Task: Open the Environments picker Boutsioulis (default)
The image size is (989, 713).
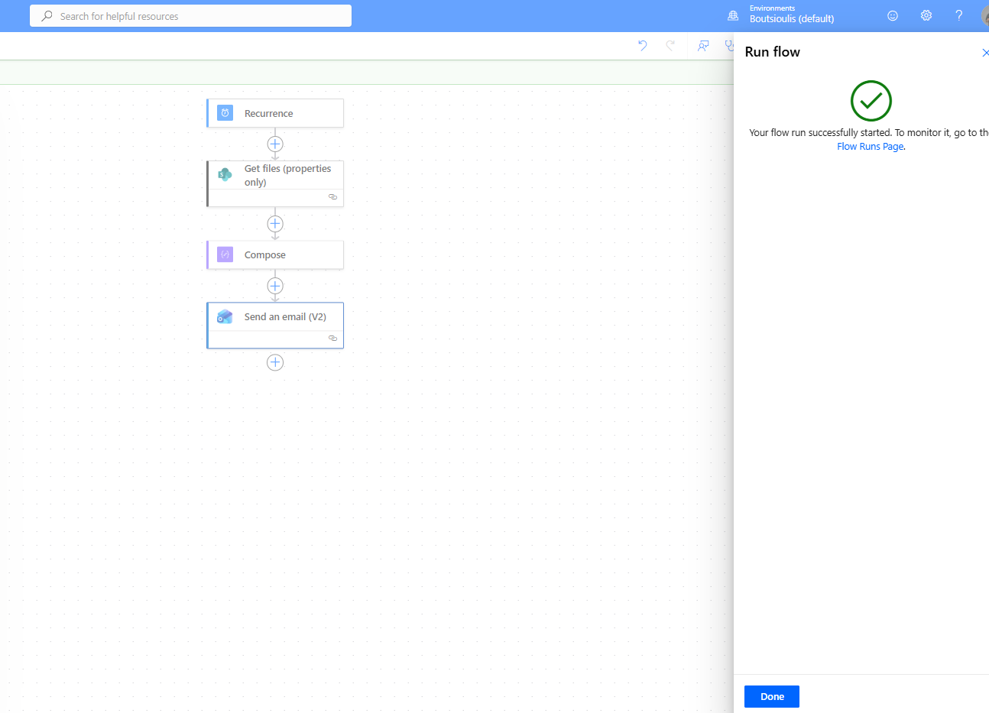Action: click(x=791, y=15)
